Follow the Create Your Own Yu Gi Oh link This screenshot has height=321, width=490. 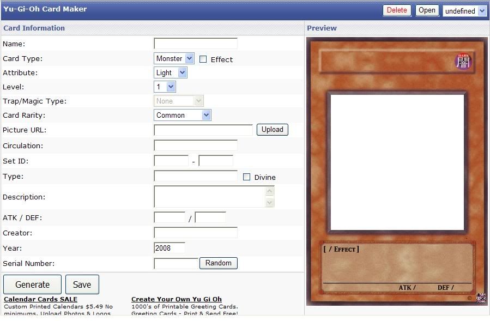click(176, 299)
